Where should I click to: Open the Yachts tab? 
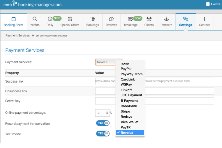[x=35, y=22]
